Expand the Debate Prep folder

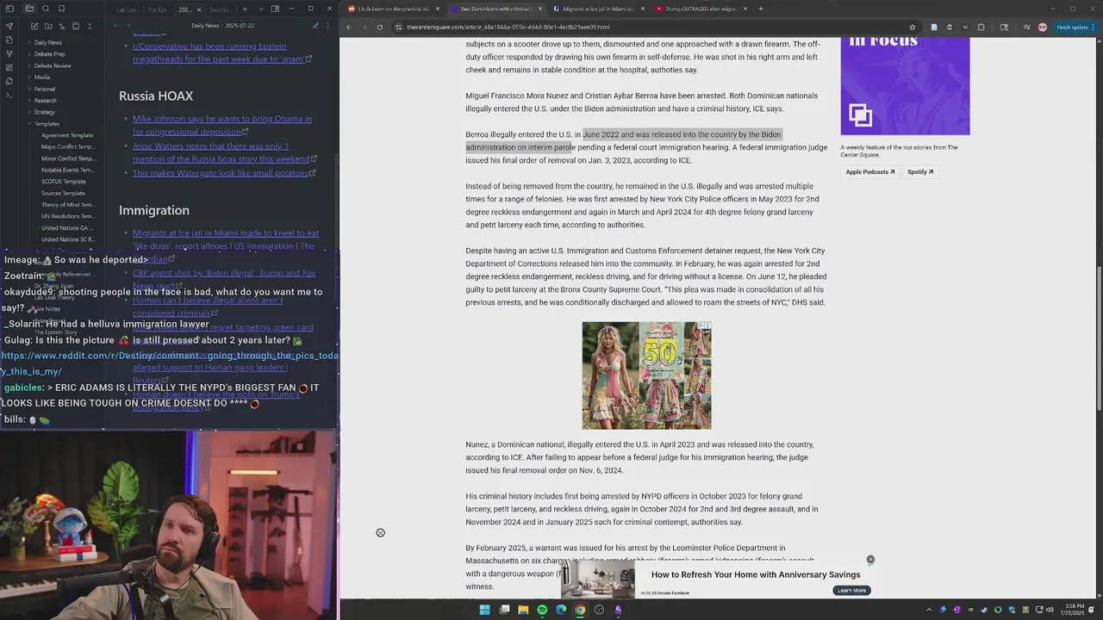[49, 54]
